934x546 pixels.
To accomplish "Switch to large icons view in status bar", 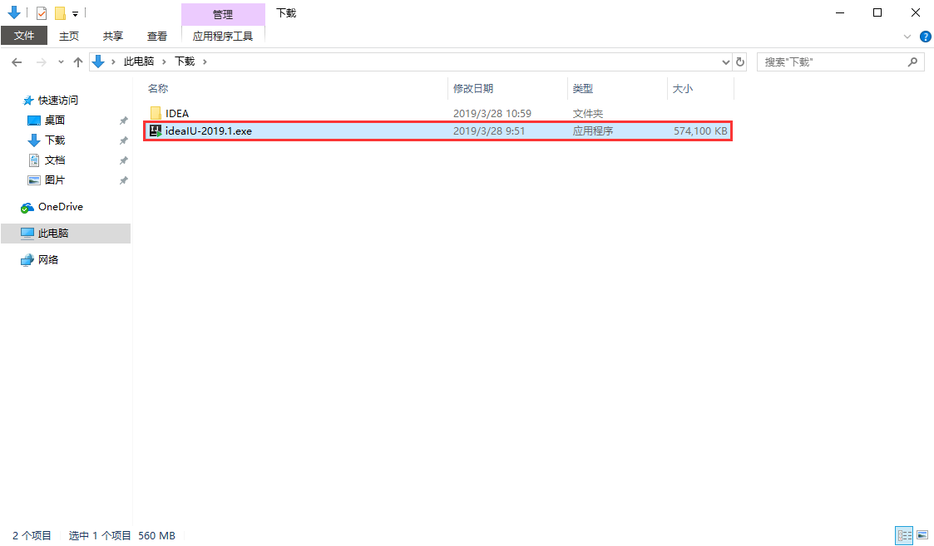I will (922, 535).
